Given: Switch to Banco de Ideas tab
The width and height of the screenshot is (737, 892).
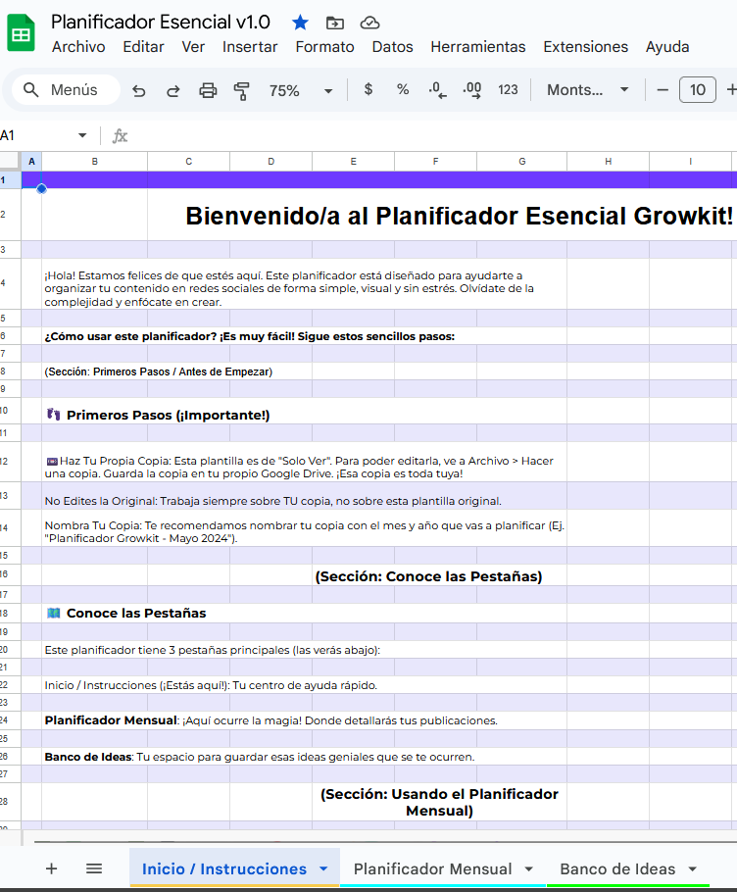Looking at the screenshot, I should (617, 868).
